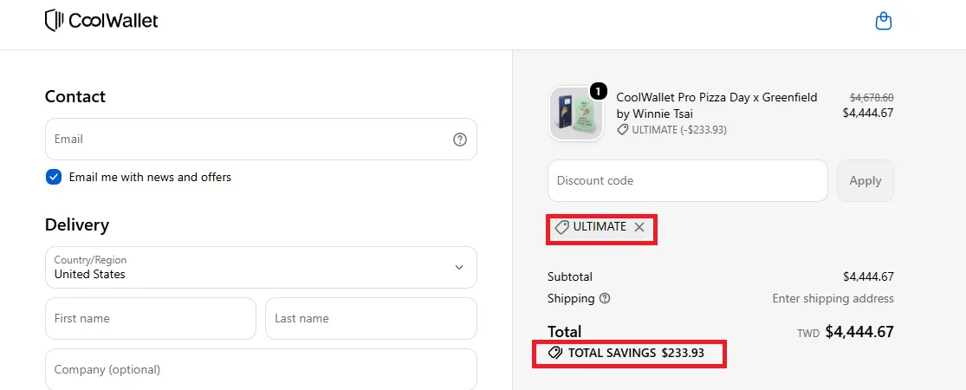The width and height of the screenshot is (966, 390).
Task: Click the product name CoolWallet Pro Pizza Day
Action: coord(716,106)
